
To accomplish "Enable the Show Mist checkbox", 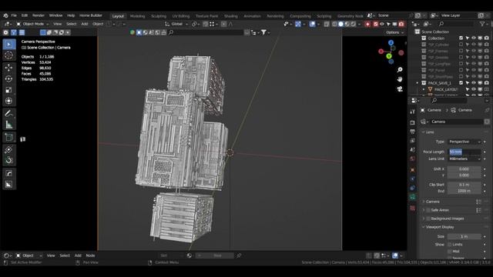I will pos(450,252).
